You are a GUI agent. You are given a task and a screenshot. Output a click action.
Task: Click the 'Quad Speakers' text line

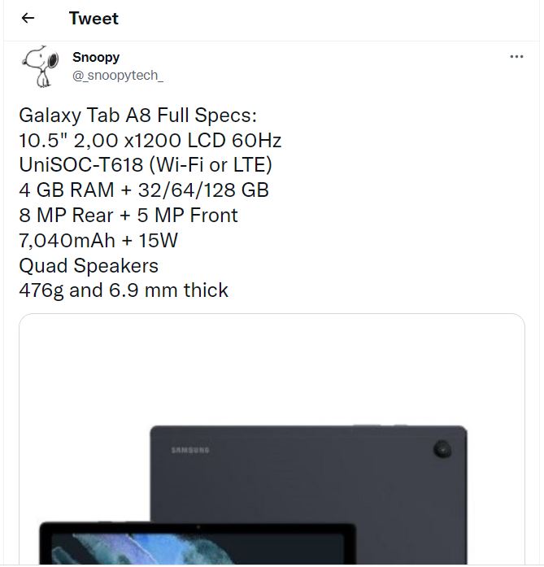[x=89, y=266]
